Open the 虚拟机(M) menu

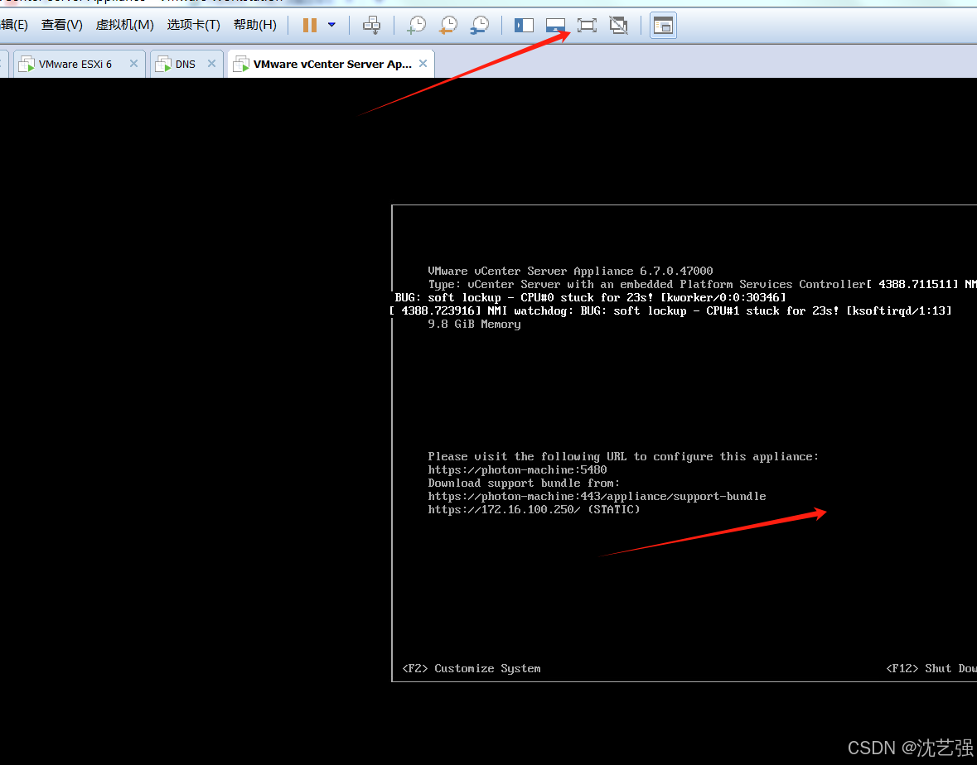[x=124, y=25]
